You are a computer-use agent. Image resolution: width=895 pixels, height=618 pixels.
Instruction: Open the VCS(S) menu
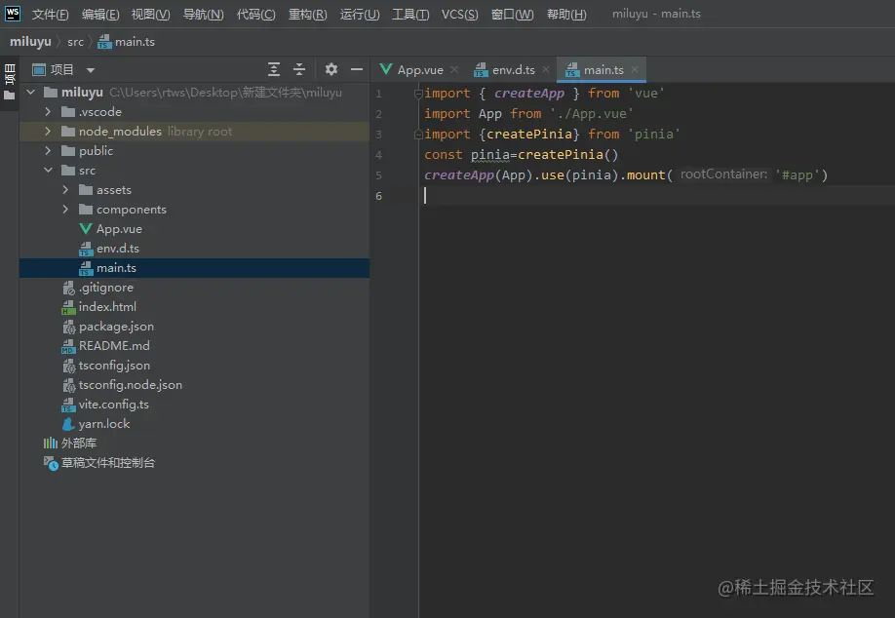pyautogui.click(x=459, y=15)
